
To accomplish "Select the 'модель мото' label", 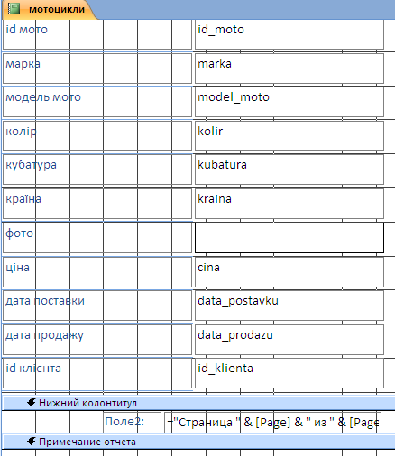I will coord(97,102).
